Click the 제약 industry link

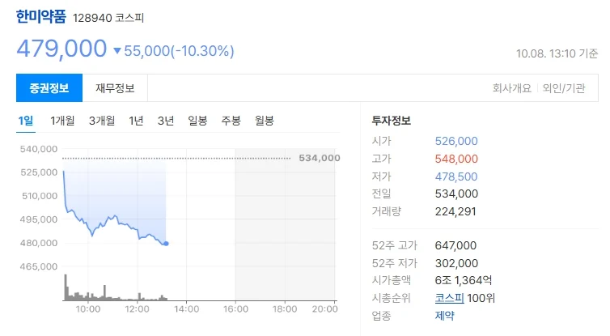[x=445, y=316]
